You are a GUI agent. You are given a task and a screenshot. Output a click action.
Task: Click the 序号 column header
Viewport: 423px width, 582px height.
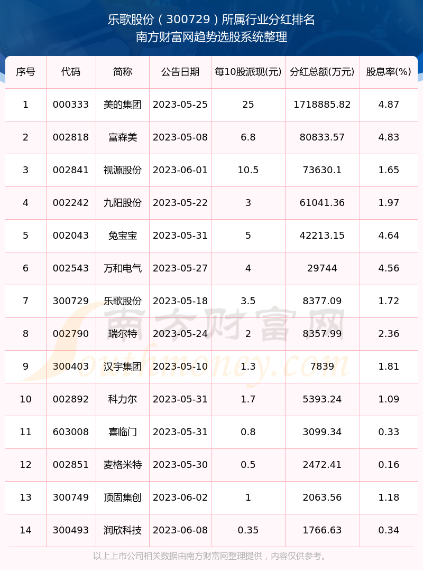[26, 72]
